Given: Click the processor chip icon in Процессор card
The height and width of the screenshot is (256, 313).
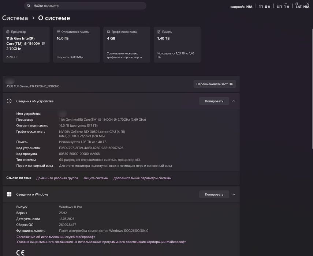Looking at the screenshot, I should 8,32.
